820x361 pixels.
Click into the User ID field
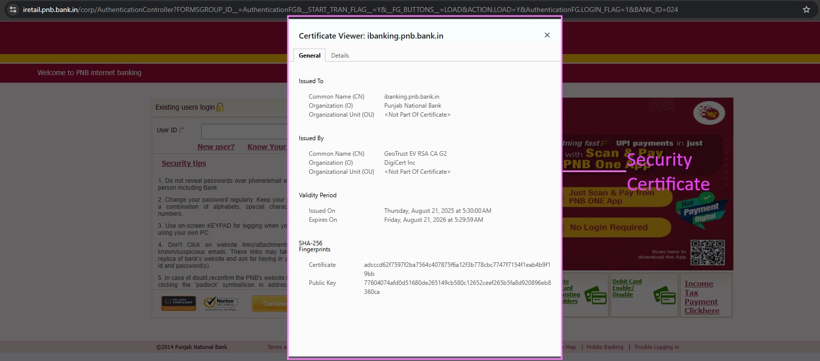(x=244, y=131)
